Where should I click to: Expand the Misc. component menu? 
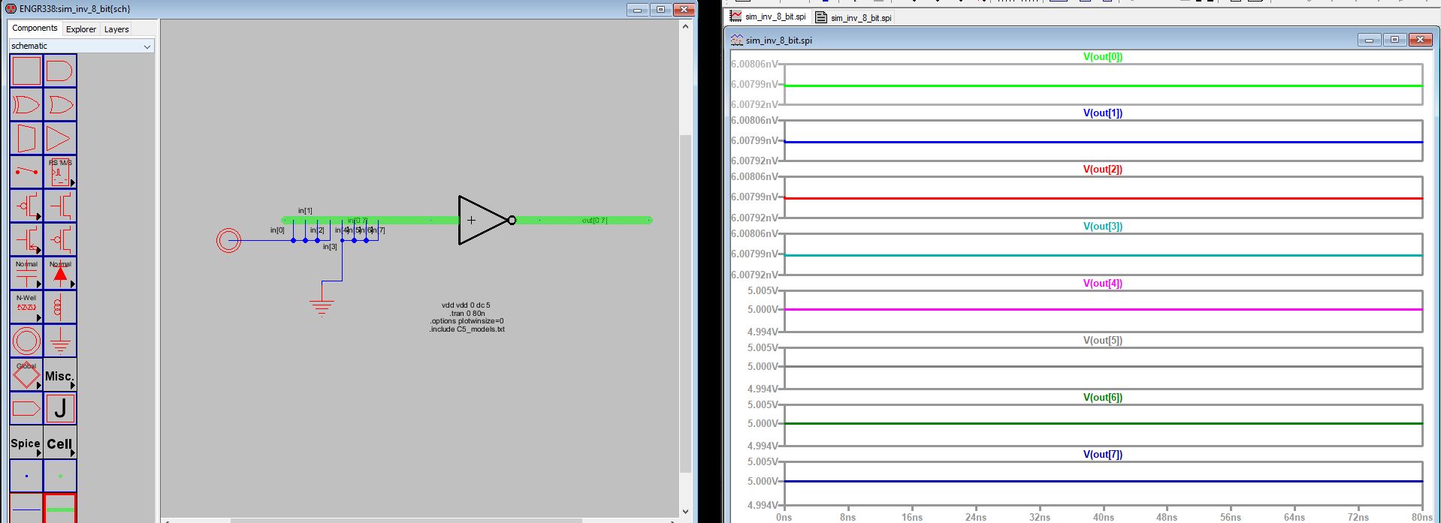click(59, 375)
